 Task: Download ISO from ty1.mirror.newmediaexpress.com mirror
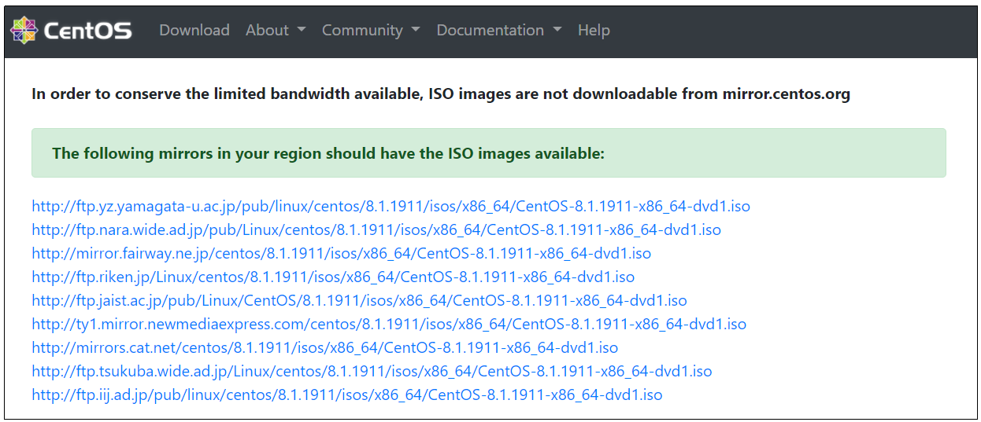(389, 325)
